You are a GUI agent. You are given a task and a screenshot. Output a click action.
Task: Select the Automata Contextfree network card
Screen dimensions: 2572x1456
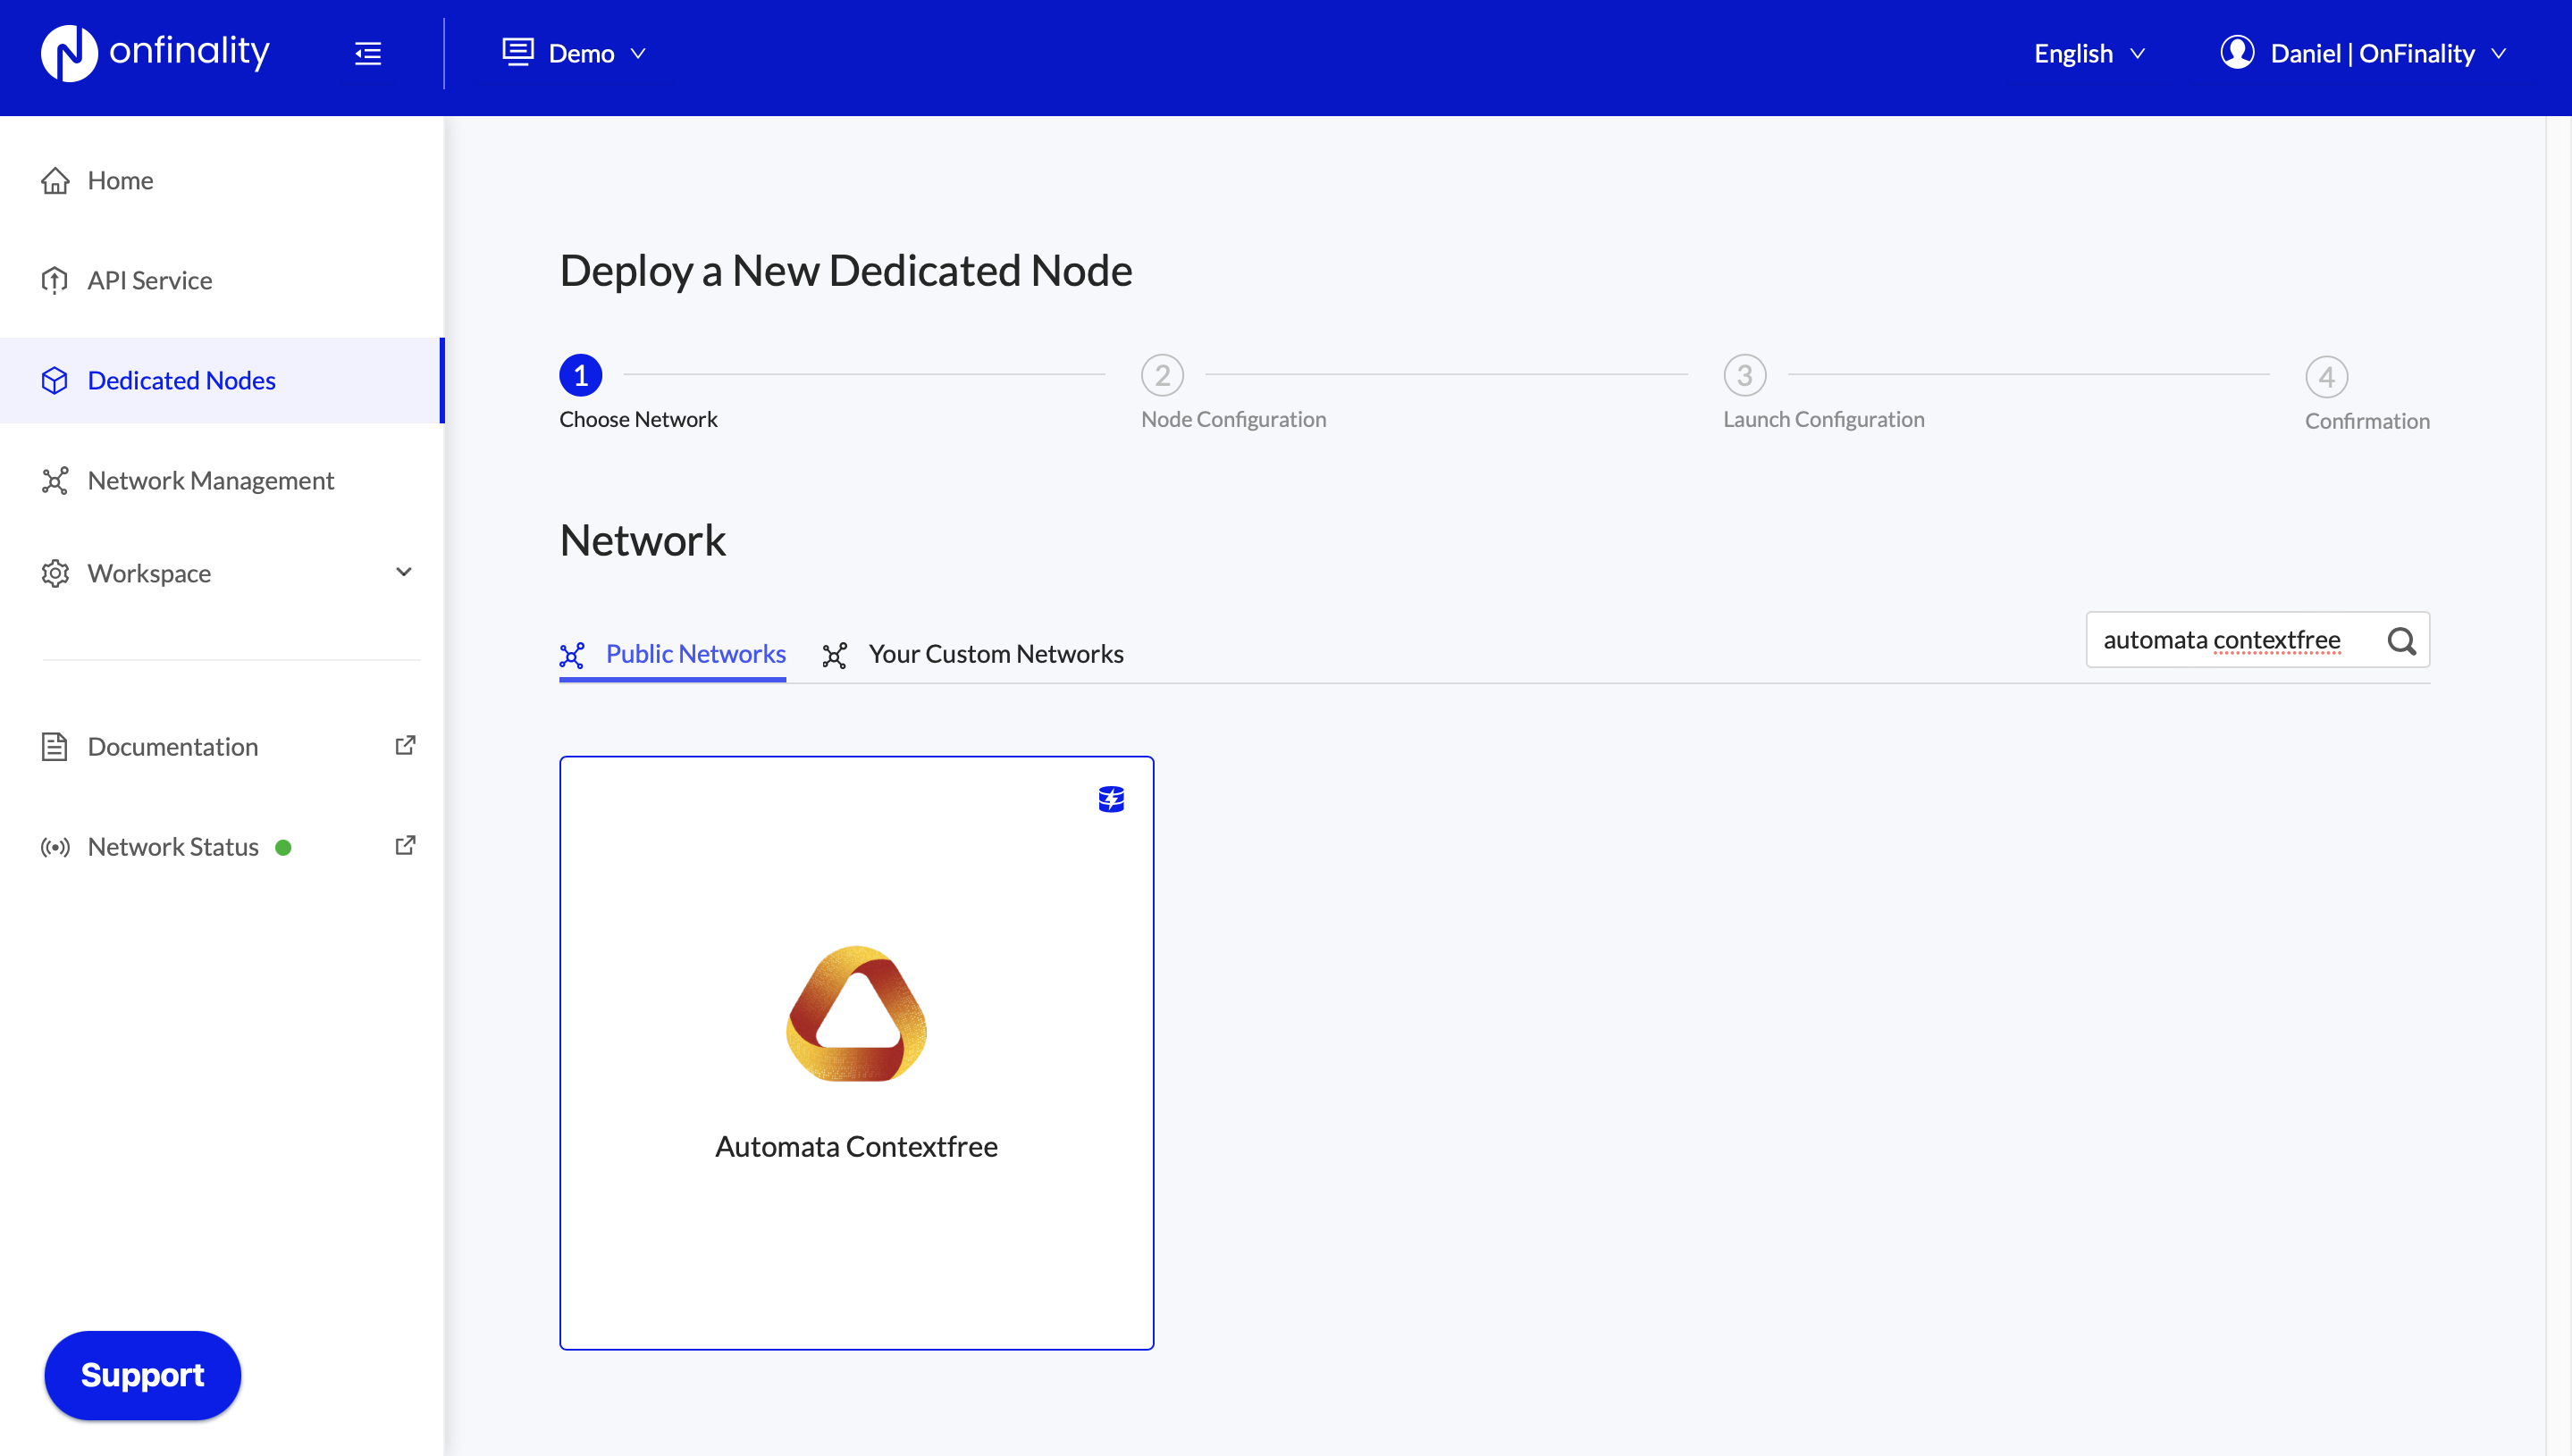(856, 1052)
